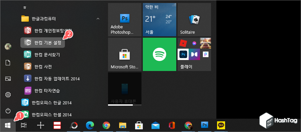Open Chrome with profile picture in taskbar

pos(188,125)
